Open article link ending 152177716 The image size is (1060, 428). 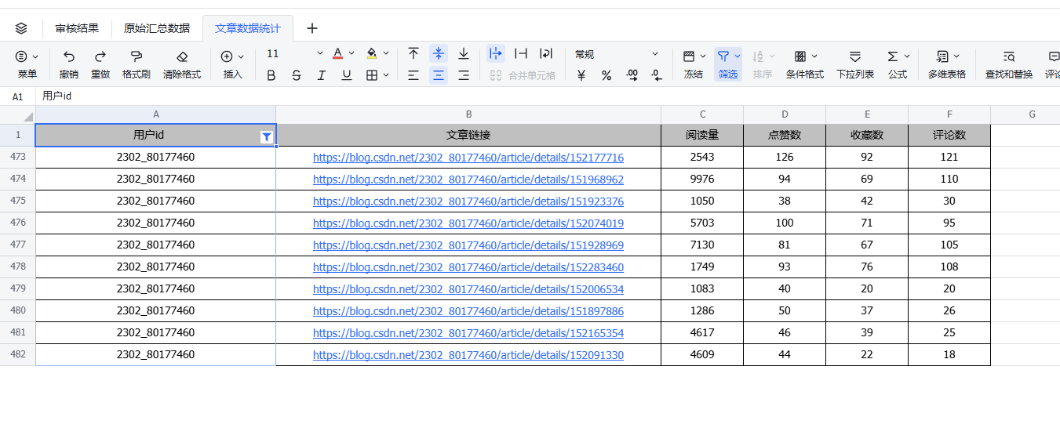click(x=468, y=158)
